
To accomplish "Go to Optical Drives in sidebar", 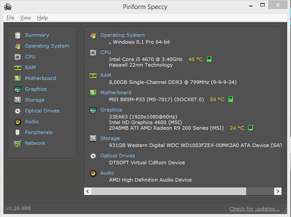I will (42, 111).
